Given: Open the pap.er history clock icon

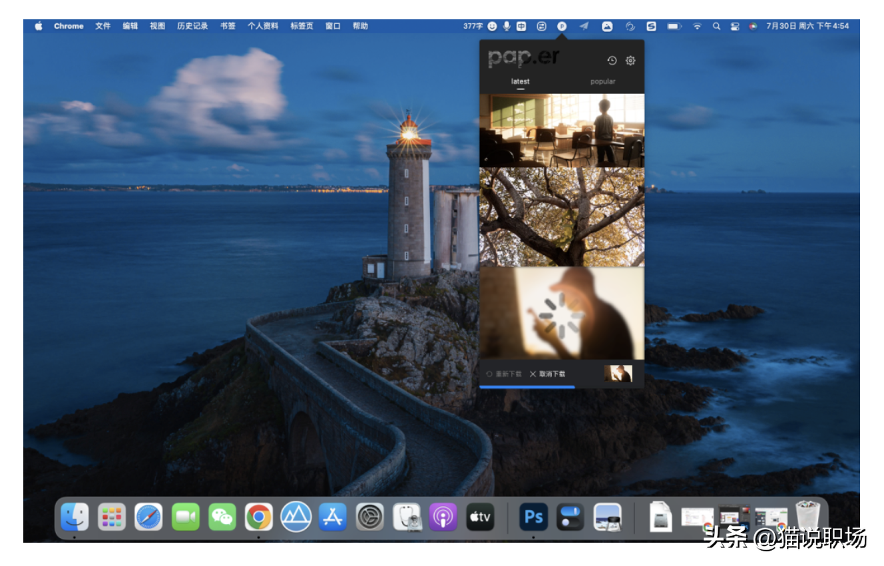Looking at the screenshot, I should [x=612, y=61].
